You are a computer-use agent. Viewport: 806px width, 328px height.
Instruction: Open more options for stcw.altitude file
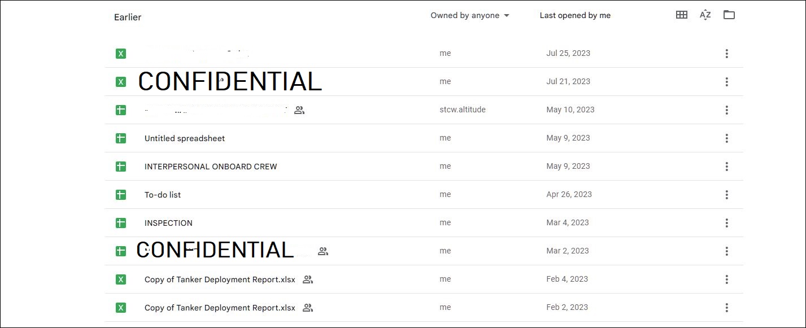click(x=726, y=110)
